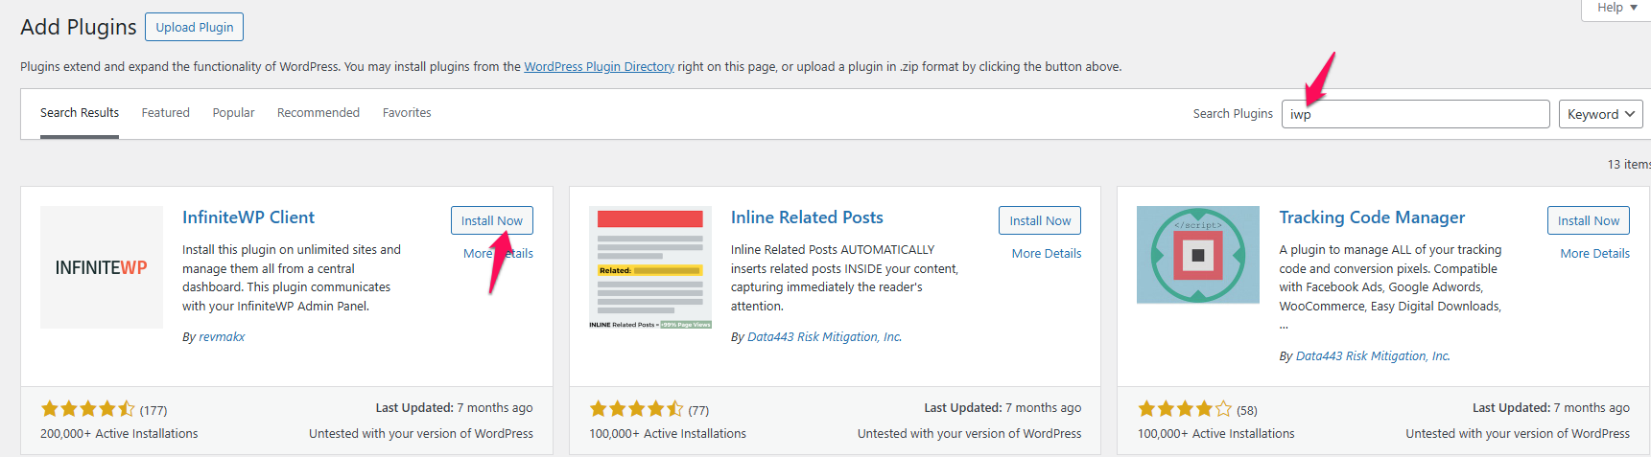Open the Tracking Code Manager author link
Screen dimensions: 1651x457
(x=1373, y=356)
